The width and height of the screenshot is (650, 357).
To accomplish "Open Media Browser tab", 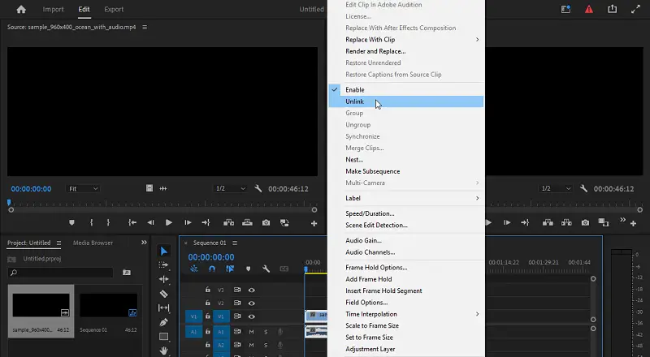I will pyautogui.click(x=93, y=243).
